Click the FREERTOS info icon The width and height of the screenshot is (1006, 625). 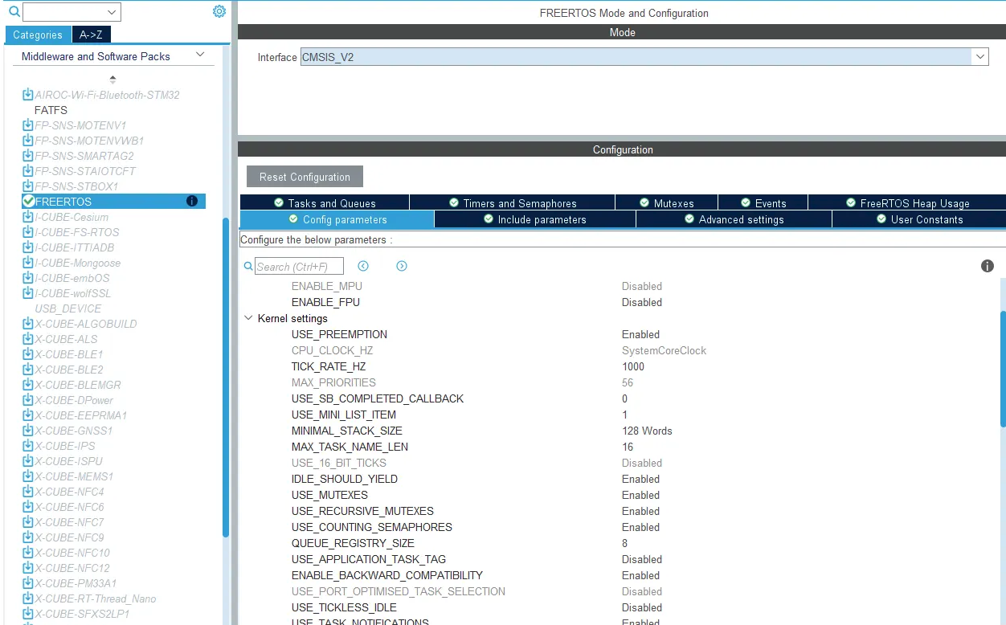192,201
